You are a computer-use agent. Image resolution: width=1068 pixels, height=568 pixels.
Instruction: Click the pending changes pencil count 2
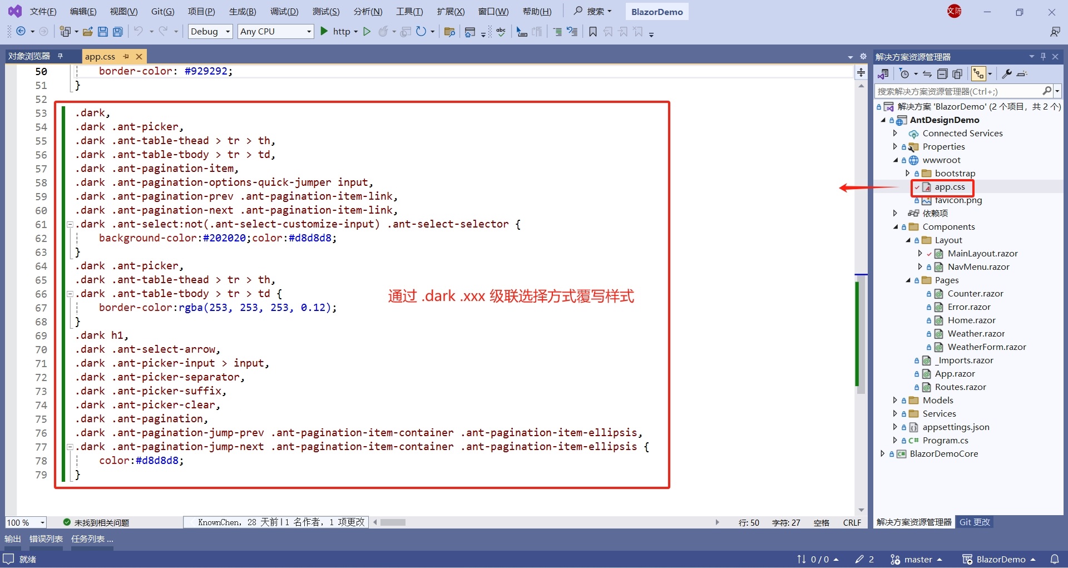pos(865,559)
